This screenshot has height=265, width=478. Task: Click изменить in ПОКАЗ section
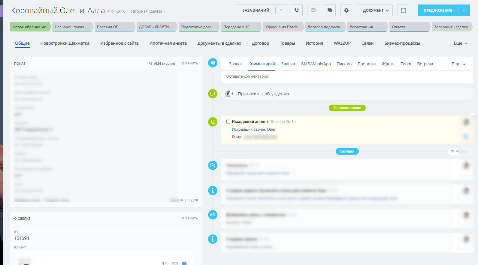pos(189,63)
